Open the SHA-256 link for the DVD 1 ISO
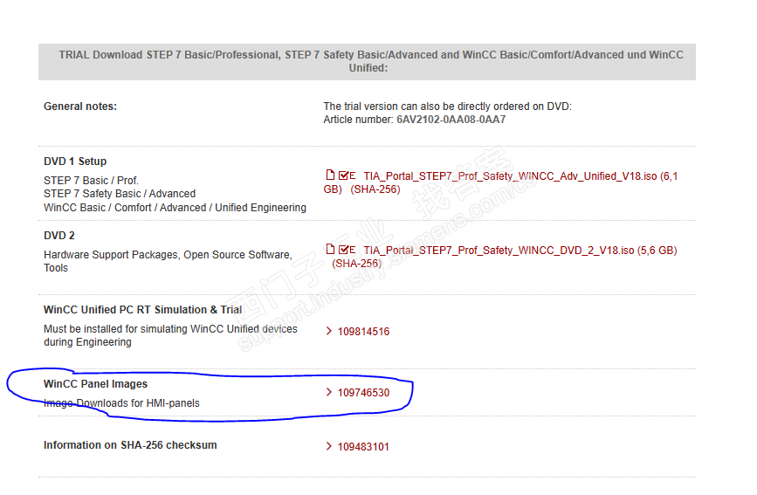The width and height of the screenshot is (757, 495). coord(375,189)
